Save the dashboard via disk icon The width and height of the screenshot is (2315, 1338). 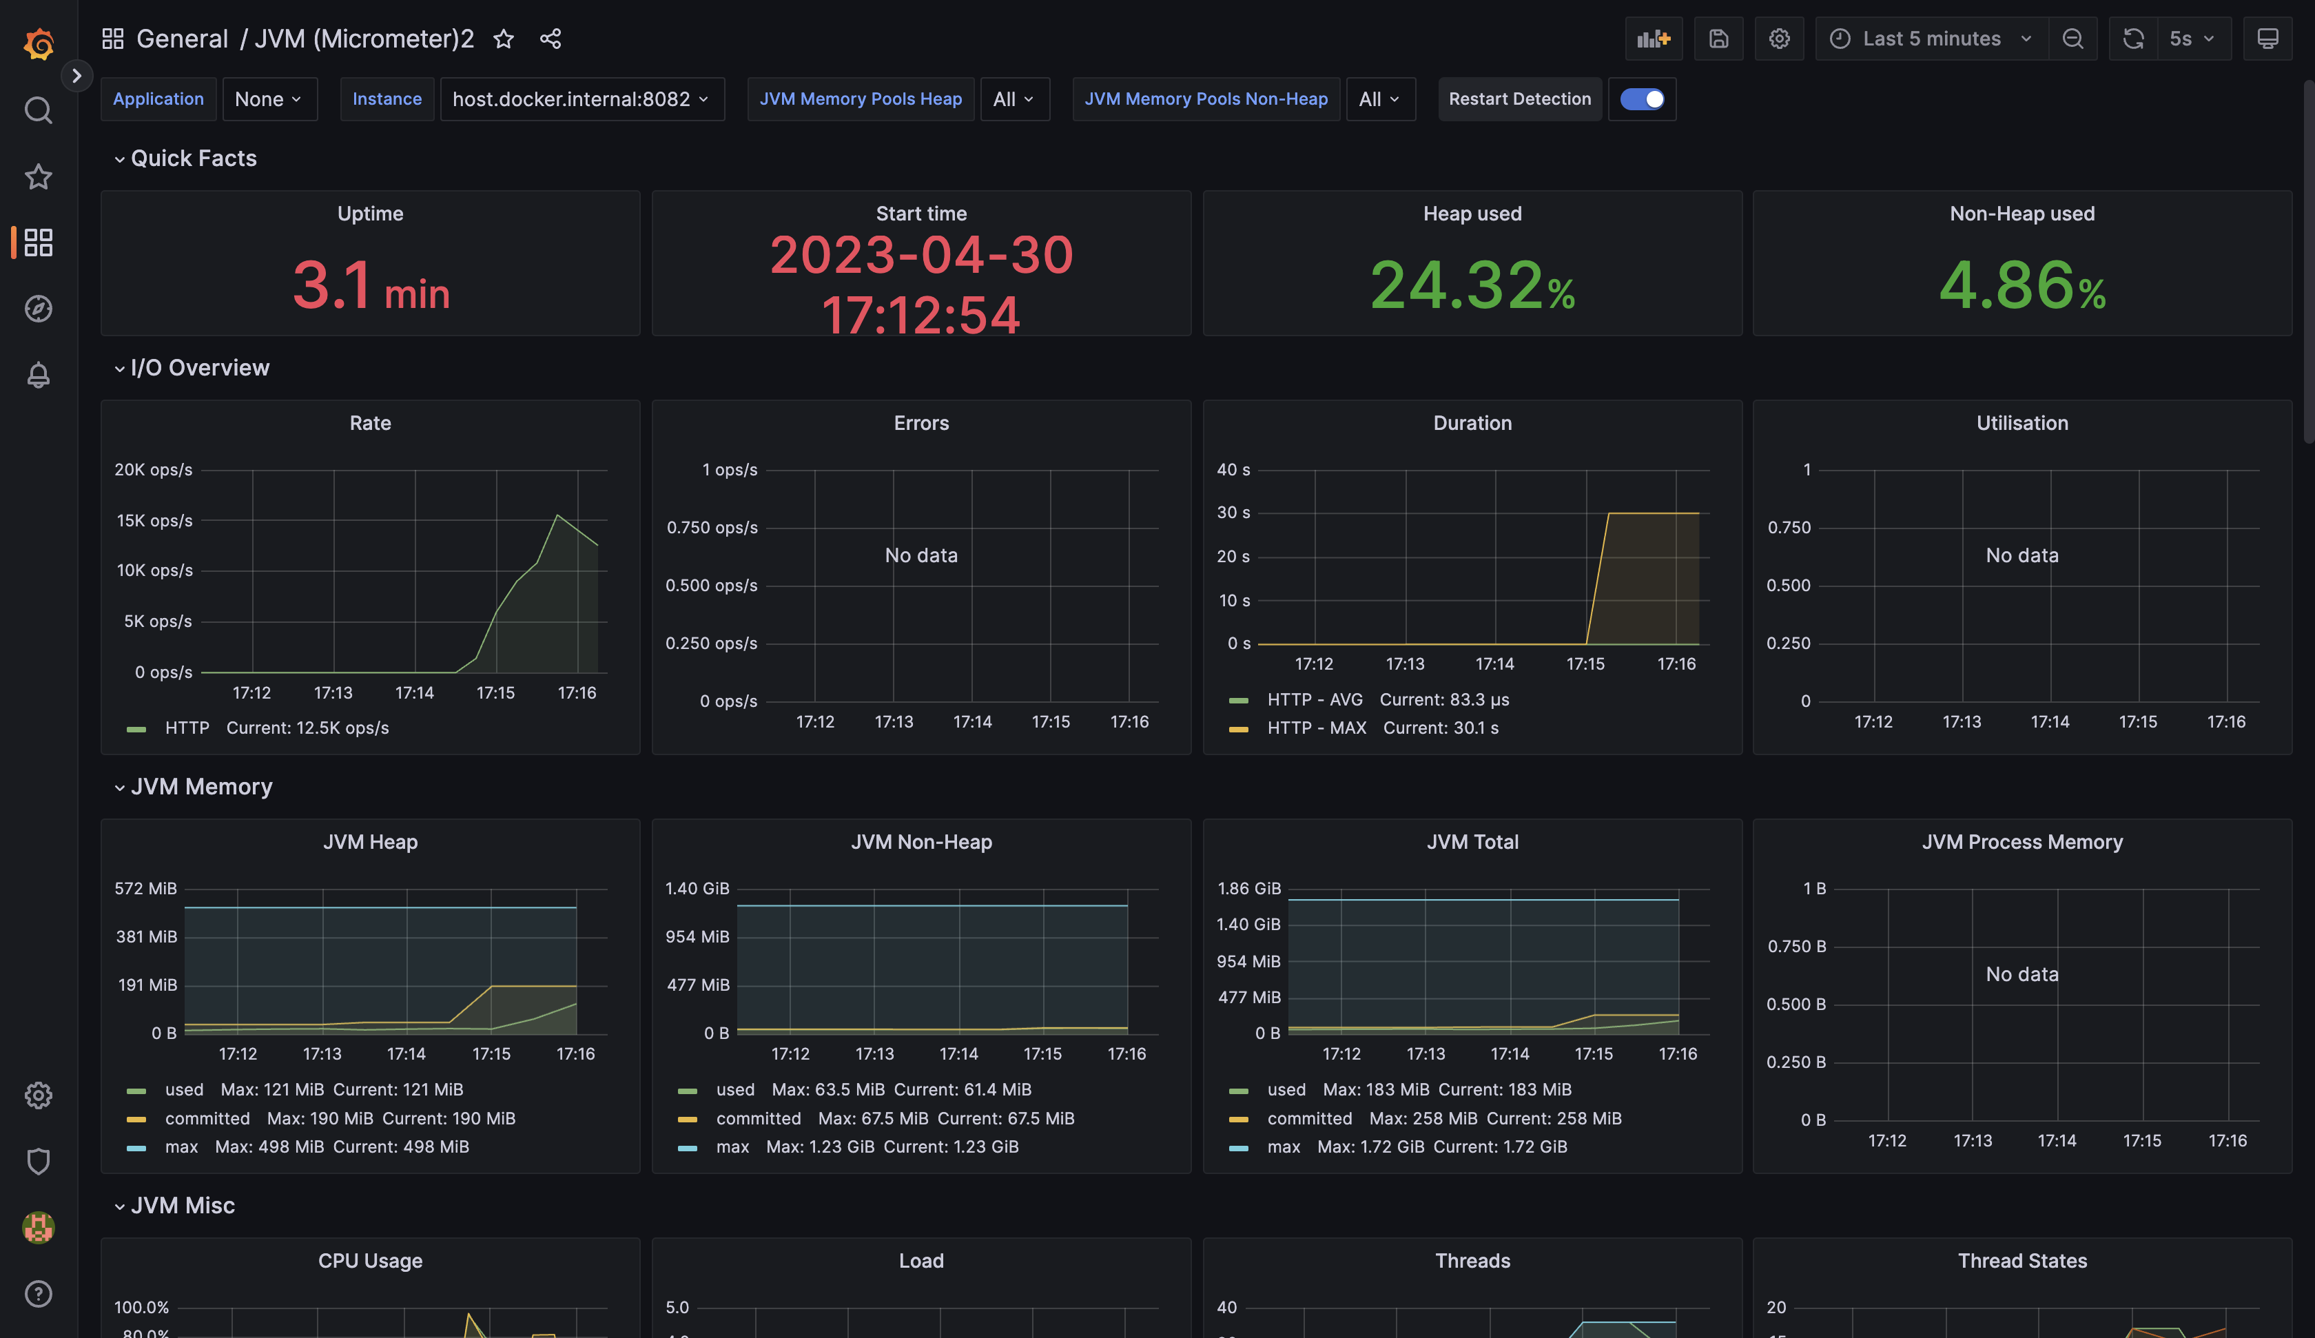click(1718, 39)
